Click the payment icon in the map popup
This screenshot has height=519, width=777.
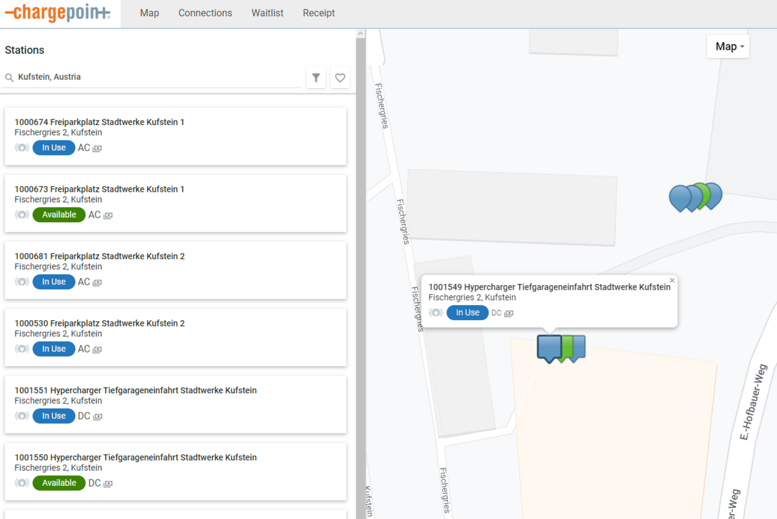tap(509, 314)
